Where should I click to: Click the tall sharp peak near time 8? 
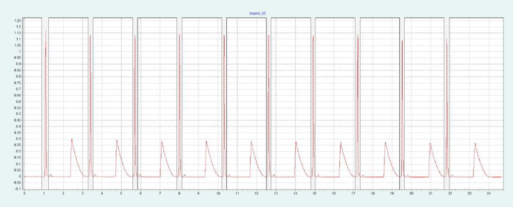pos(180,105)
